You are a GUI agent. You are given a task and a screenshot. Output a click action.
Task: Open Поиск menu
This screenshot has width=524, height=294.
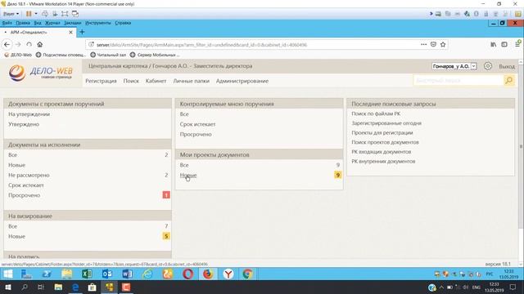(131, 81)
